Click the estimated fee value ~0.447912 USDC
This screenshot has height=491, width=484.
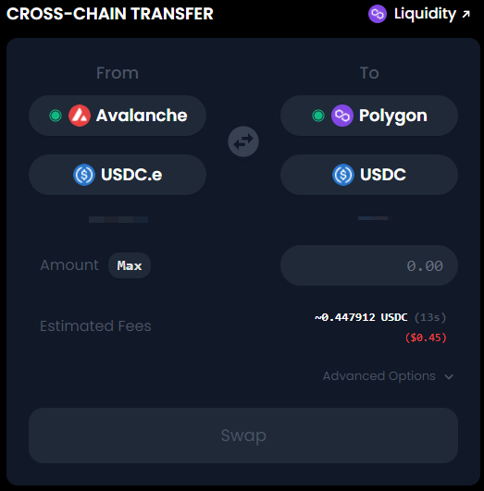[361, 317]
